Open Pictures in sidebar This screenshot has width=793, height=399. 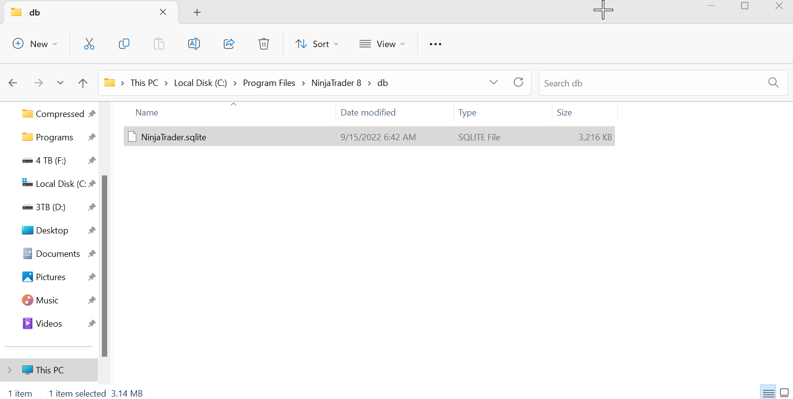click(x=50, y=277)
